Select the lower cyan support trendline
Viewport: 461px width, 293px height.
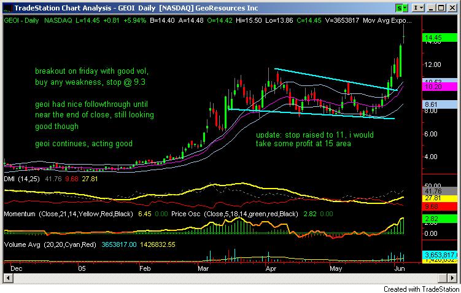click(x=311, y=114)
